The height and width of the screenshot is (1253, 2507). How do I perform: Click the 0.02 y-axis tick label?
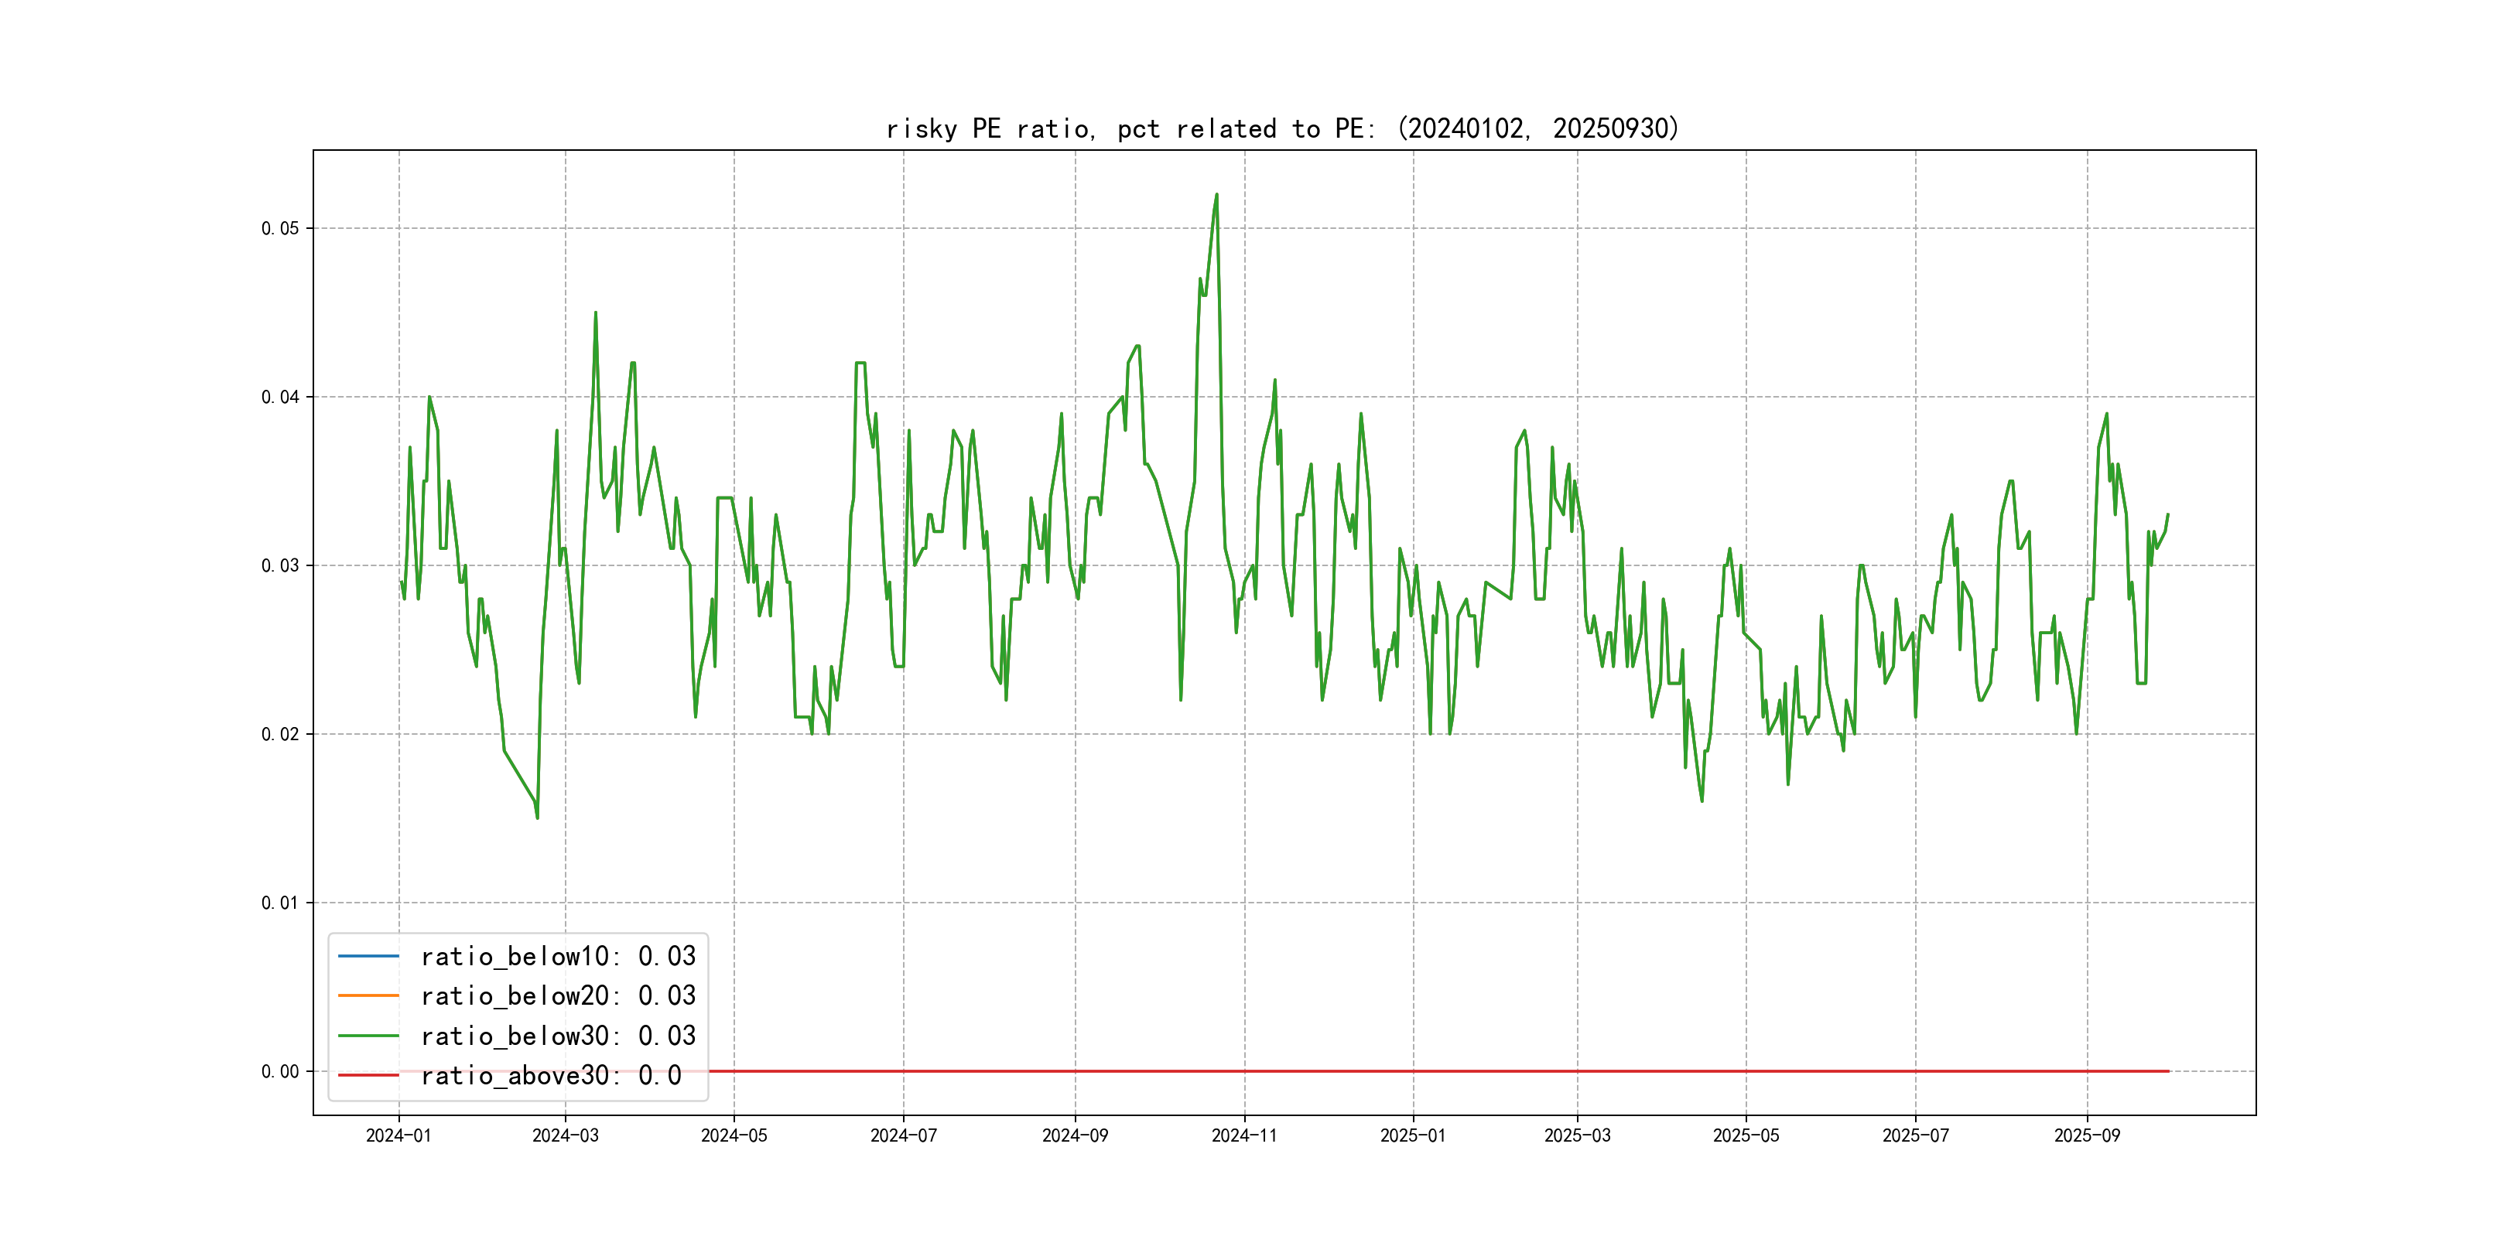(280, 735)
